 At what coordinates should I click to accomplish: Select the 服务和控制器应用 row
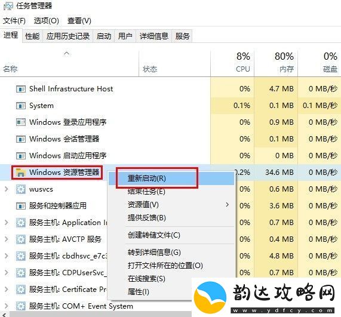(54, 206)
